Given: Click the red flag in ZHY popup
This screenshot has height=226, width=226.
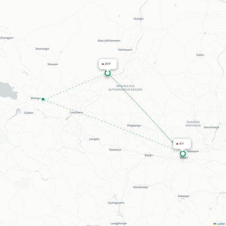Looking at the screenshot, I should (x=103, y=64).
